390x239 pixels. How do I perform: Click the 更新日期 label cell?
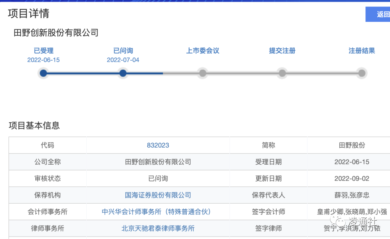point(268,179)
